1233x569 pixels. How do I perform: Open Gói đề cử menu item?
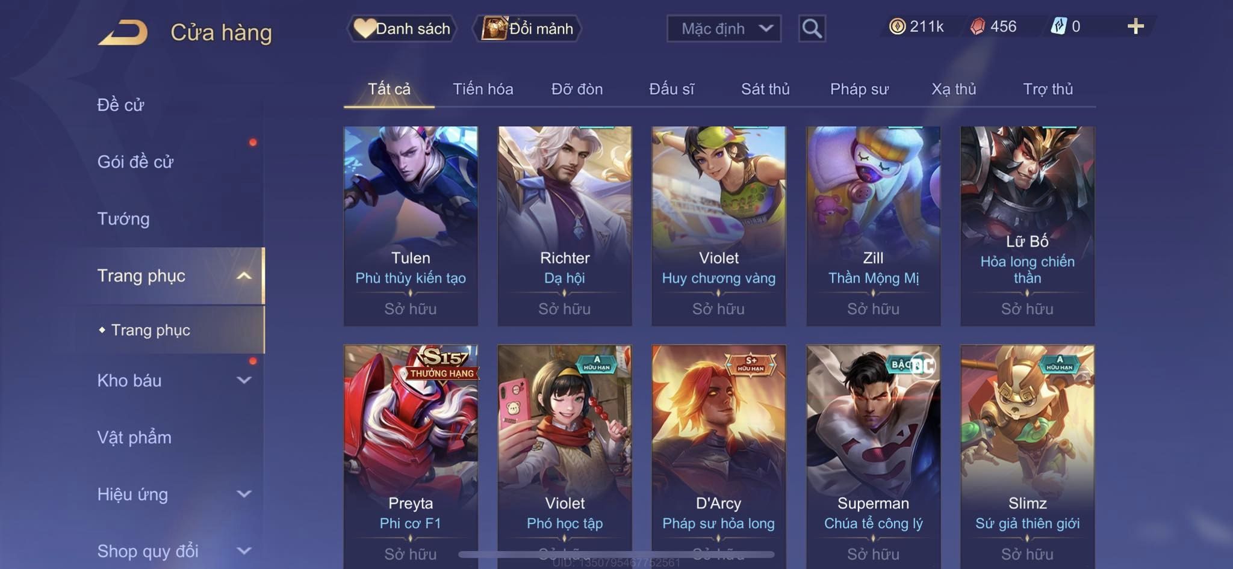tap(135, 162)
